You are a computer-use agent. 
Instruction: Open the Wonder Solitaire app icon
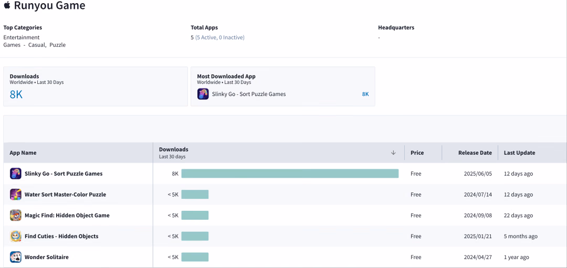16,257
